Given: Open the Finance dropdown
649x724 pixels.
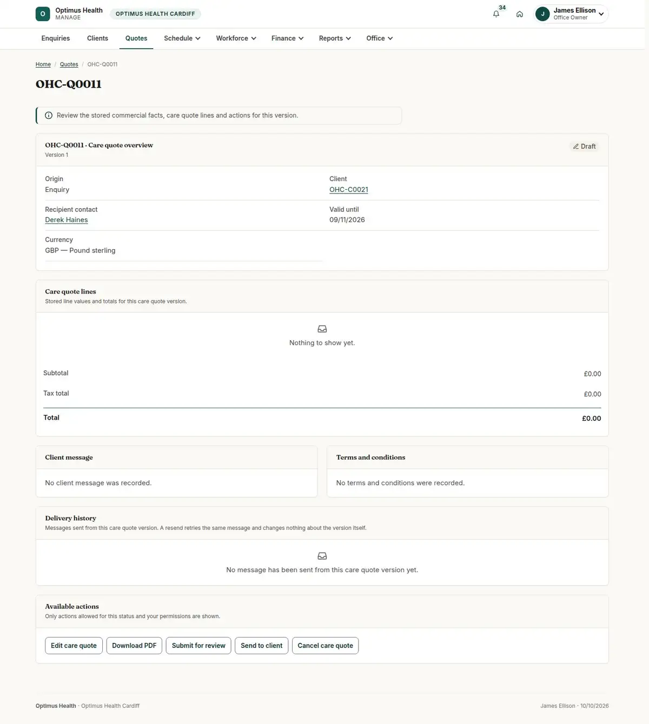Looking at the screenshot, I should click(x=287, y=38).
